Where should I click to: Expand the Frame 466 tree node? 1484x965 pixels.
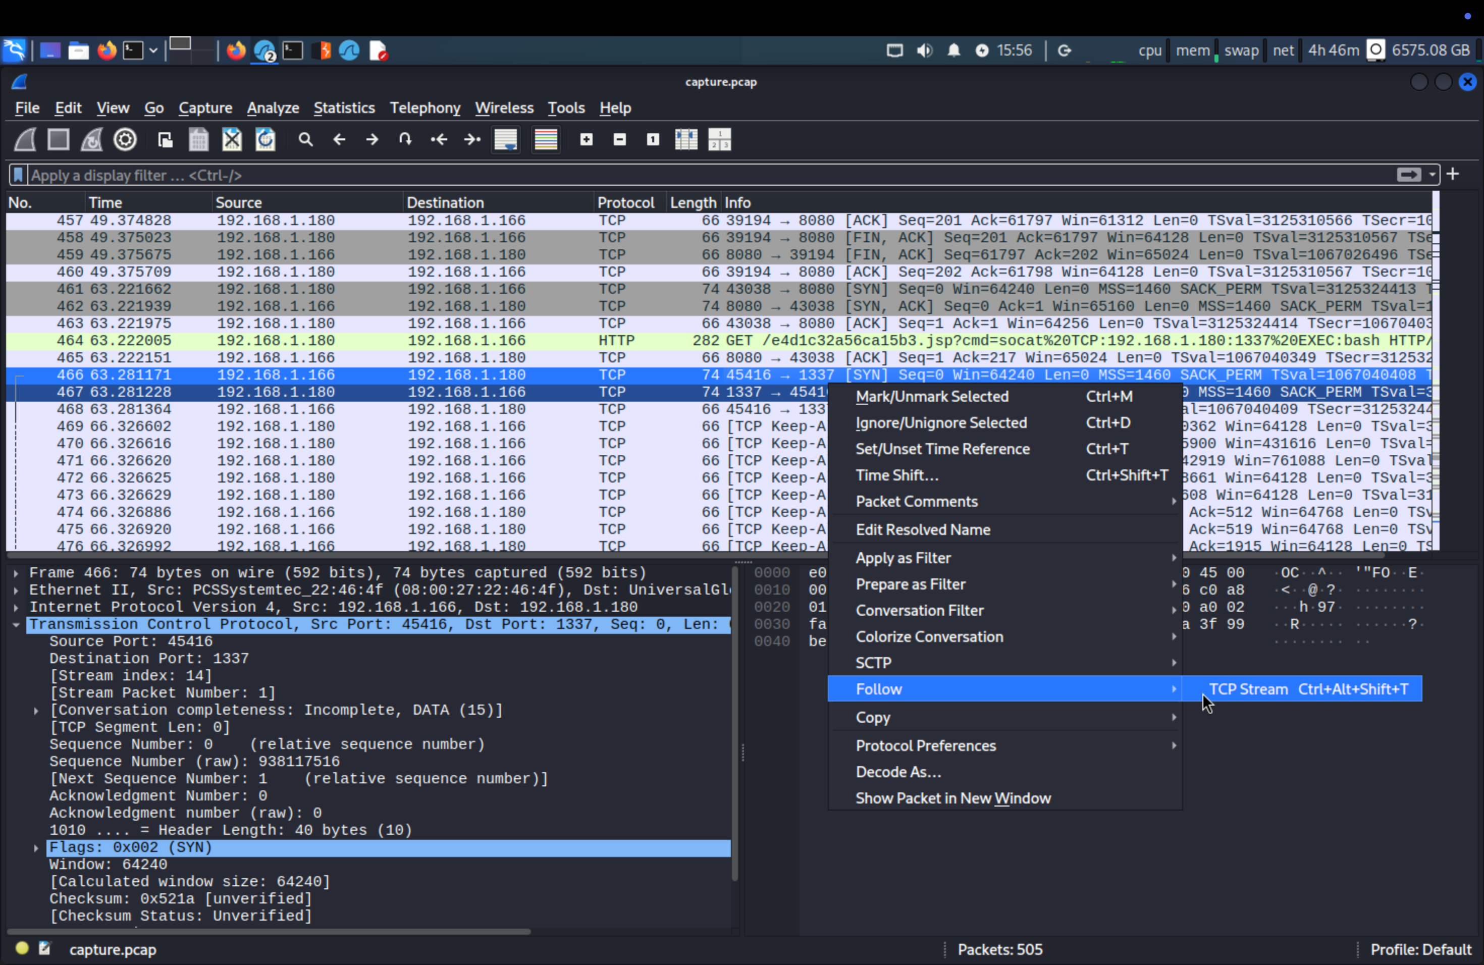(16, 573)
